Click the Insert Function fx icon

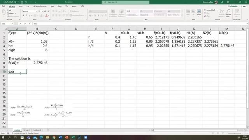pyautogui.click(x=30, y=23)
